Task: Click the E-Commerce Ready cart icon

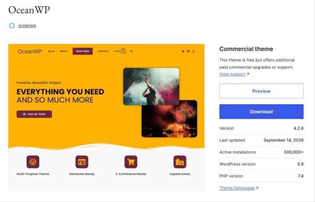Action: tap(131, 162)
